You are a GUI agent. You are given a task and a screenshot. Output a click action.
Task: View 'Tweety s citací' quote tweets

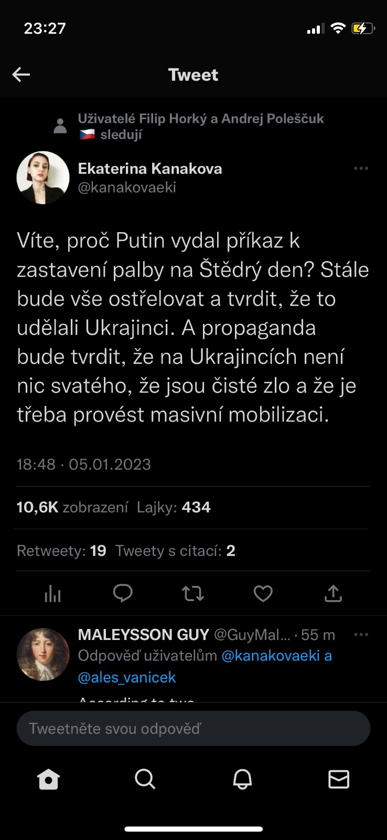[x=175, y=551]
